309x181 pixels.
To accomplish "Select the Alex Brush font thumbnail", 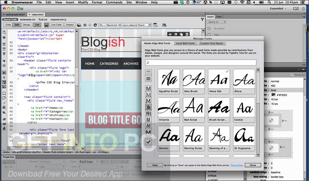I will pos(194,81).
